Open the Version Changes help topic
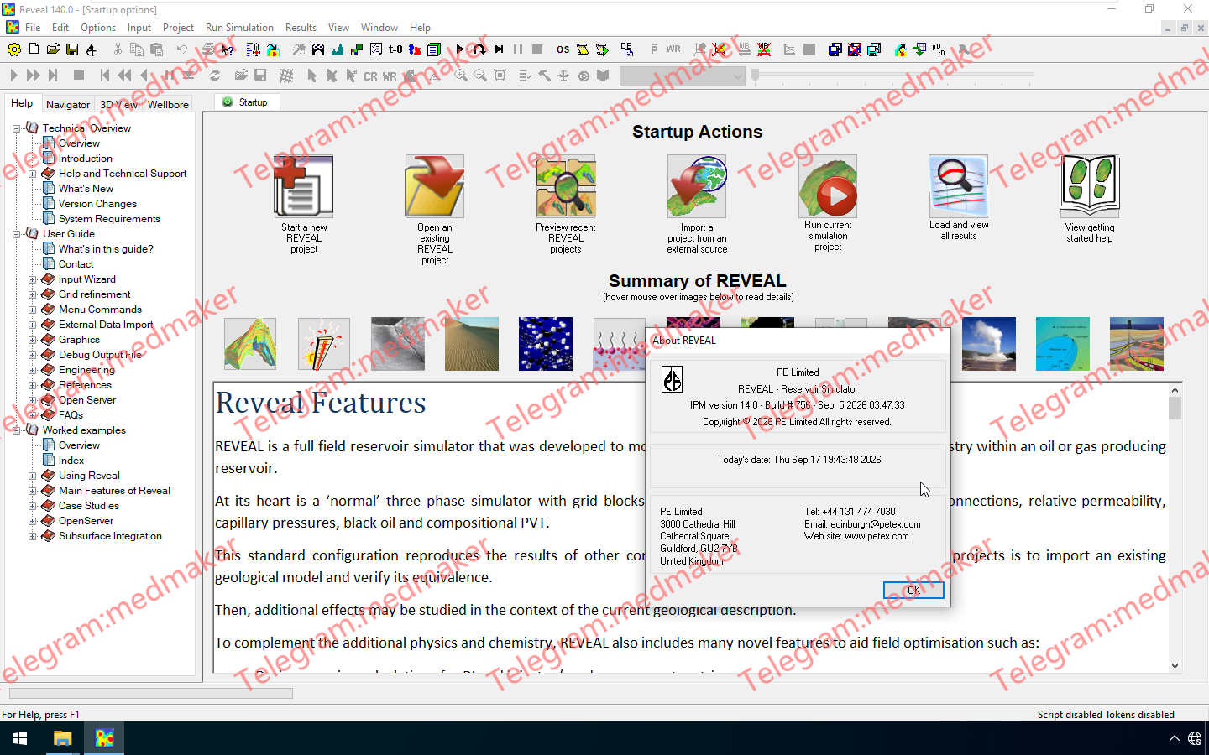This screenshot has height=755, width=1209. pos(97,204)
